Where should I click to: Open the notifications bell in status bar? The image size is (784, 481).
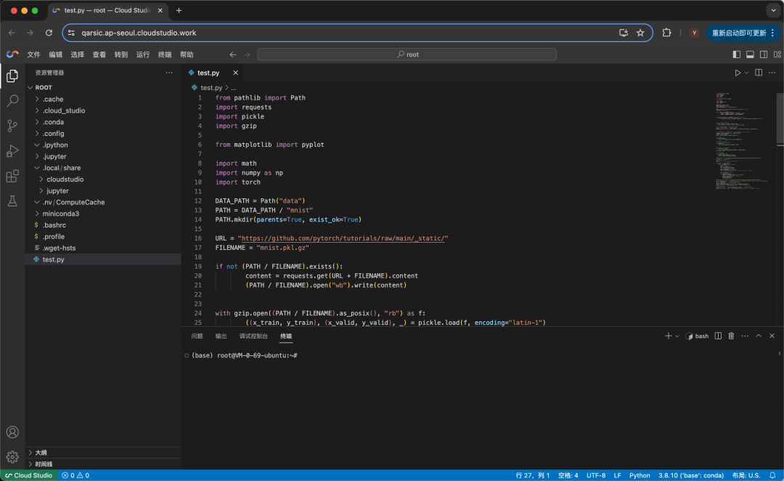point(772,475)
